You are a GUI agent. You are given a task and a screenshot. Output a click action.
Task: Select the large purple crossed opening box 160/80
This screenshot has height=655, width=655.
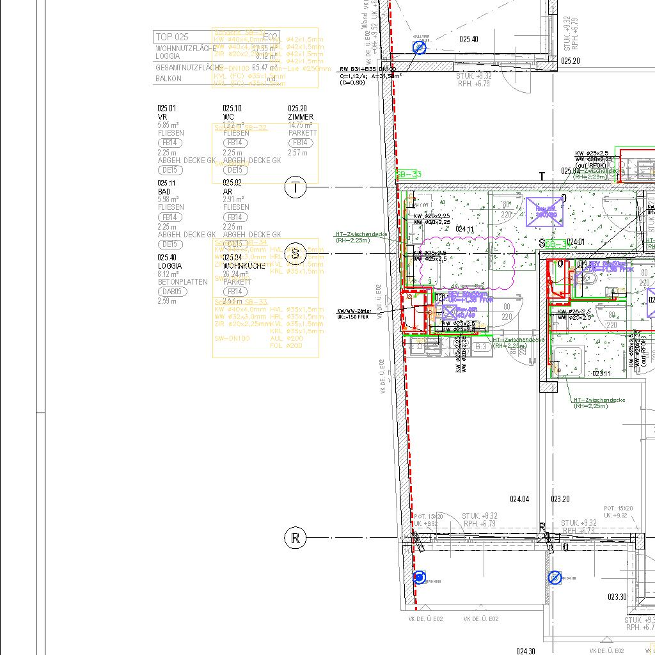[545, 212]
